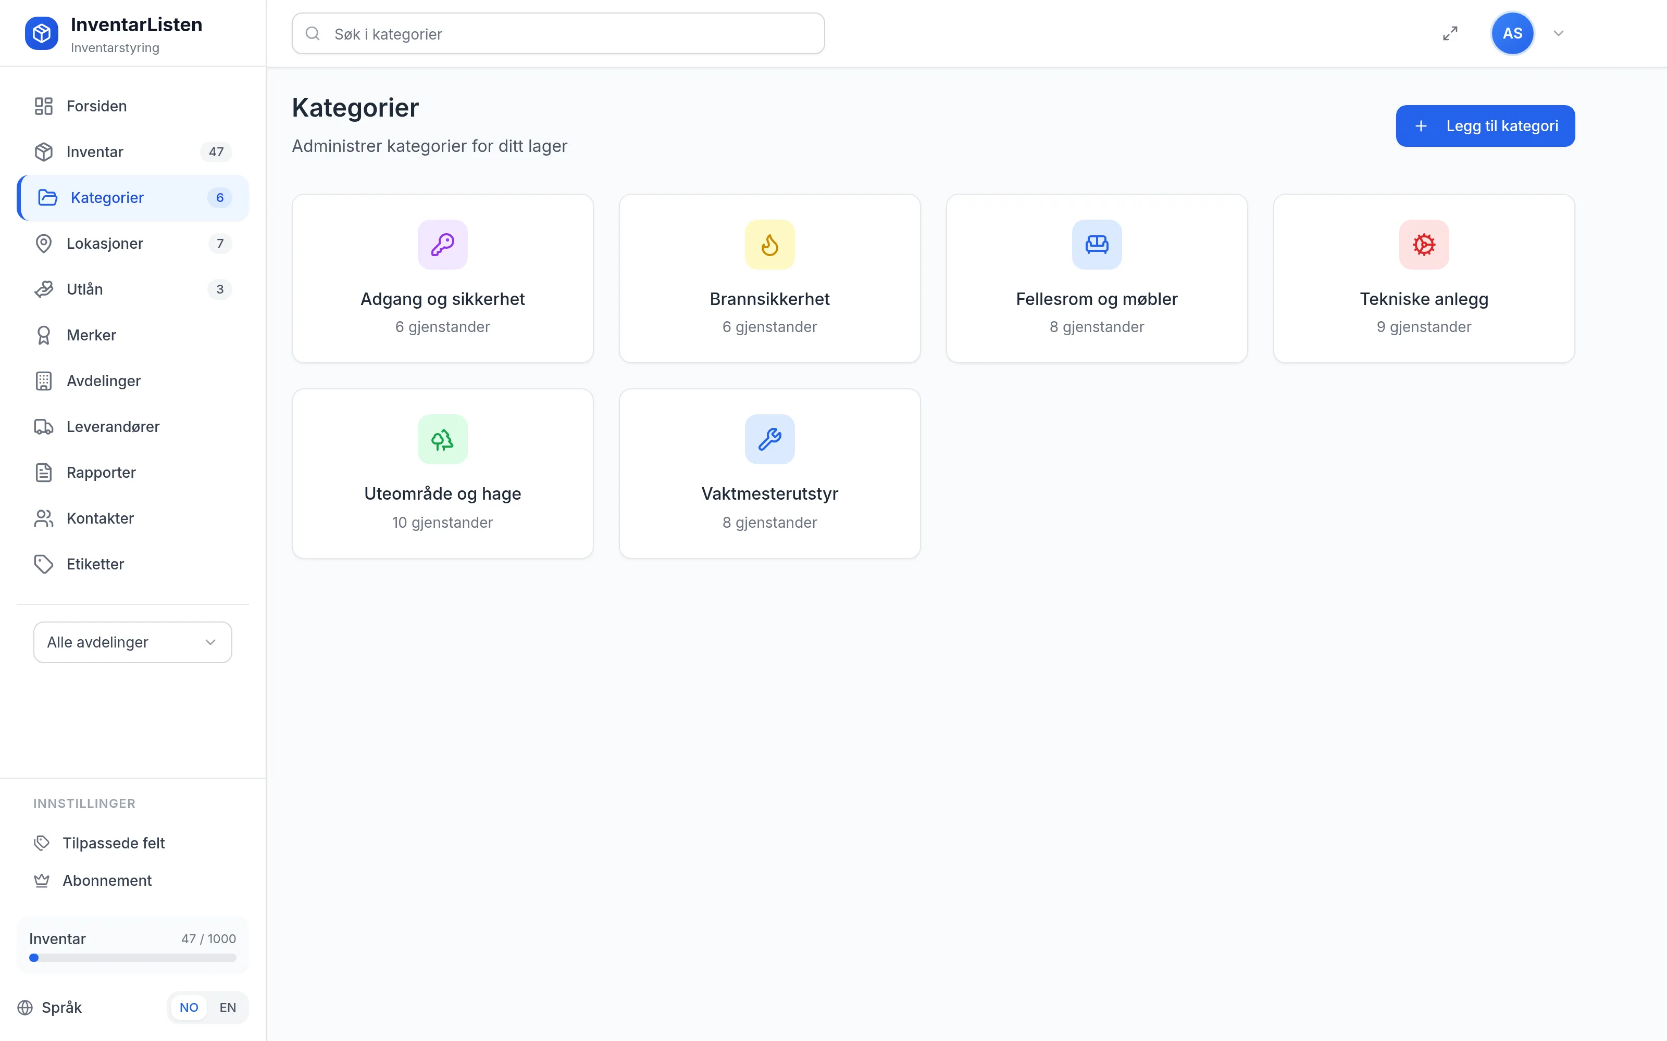The height and width of the screenshot is (1041, 1667).
Task: Click the red gear icon on Tekniske anlegg
Action: (x=1424, y=245)
